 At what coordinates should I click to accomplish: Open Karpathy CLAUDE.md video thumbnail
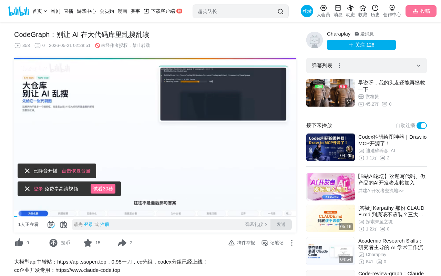tap(330, 218)
